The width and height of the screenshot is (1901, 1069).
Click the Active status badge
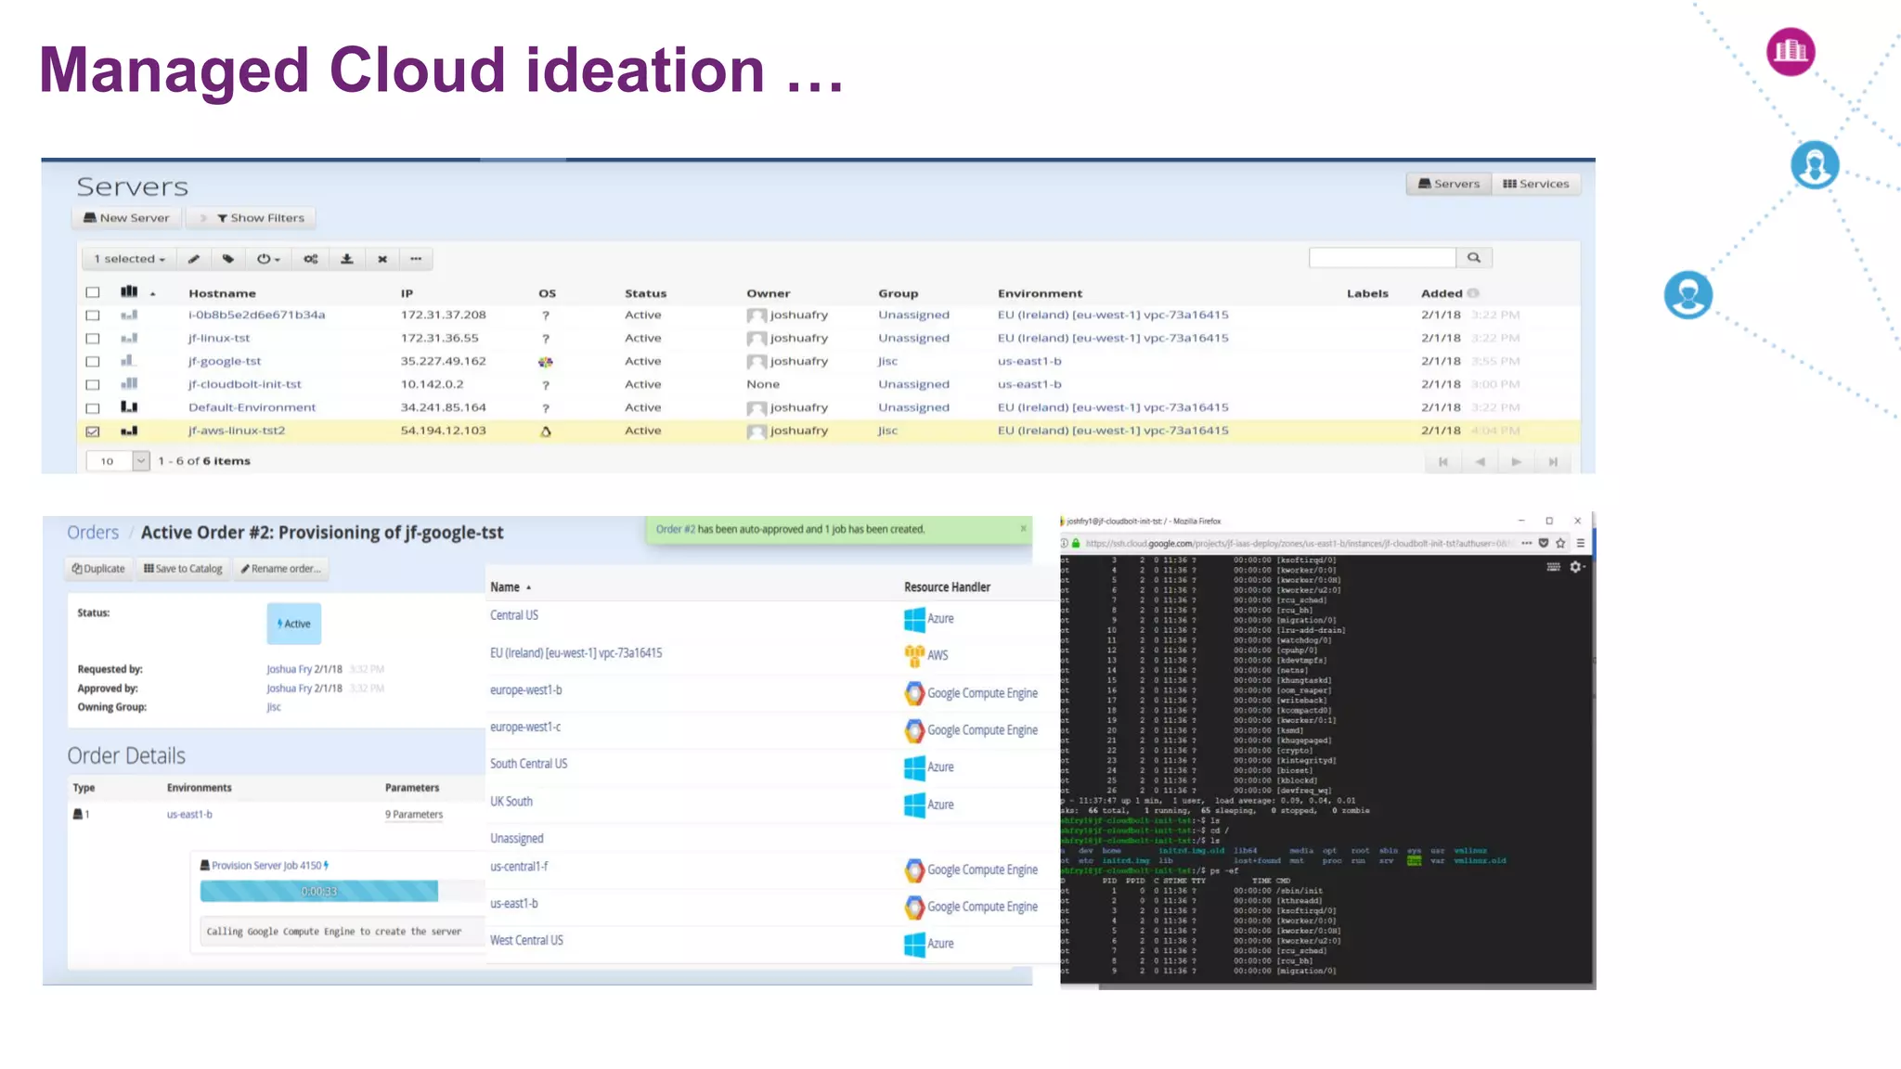coord(294,624)
